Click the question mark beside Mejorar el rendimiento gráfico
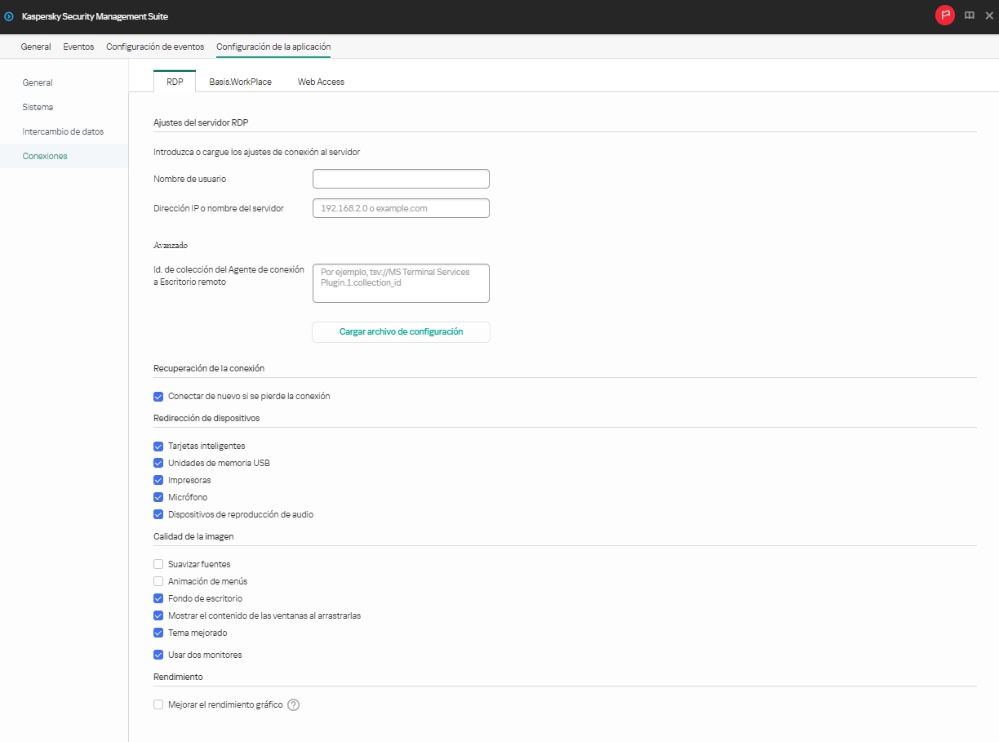 click(x=294, y=704)
